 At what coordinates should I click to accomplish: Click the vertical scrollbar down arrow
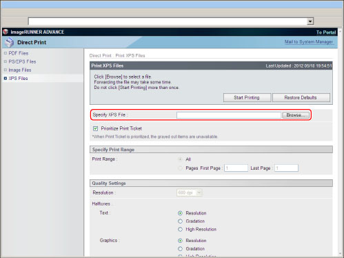(x=341, y=254)
